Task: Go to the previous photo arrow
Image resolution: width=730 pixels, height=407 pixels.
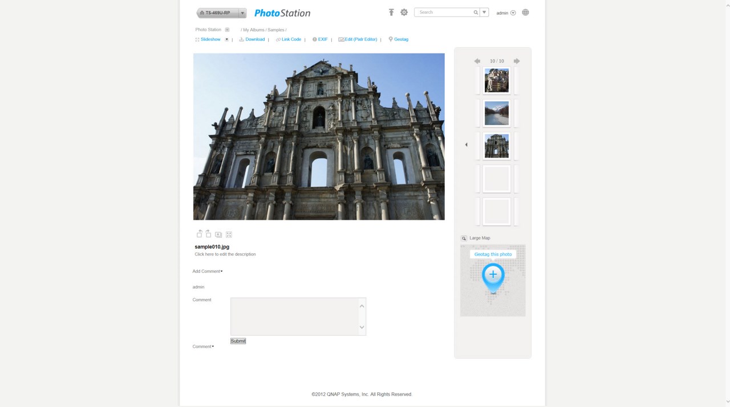Action: (477, 61)
